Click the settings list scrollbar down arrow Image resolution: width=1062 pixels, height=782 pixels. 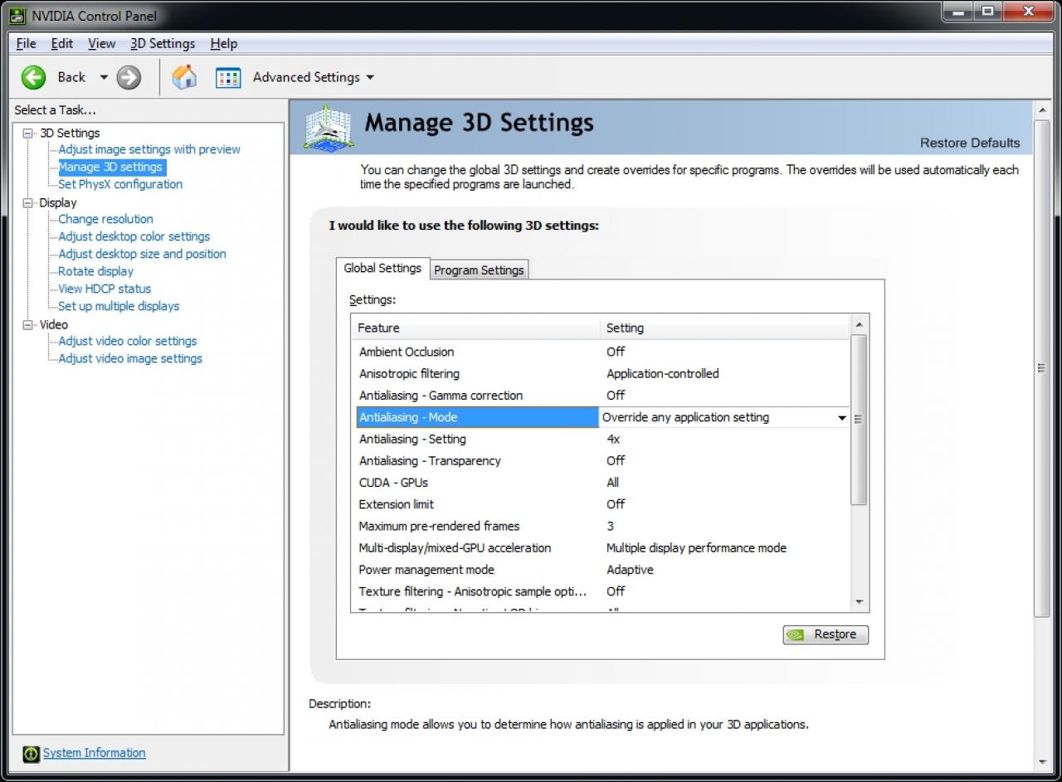coord(859,602)
